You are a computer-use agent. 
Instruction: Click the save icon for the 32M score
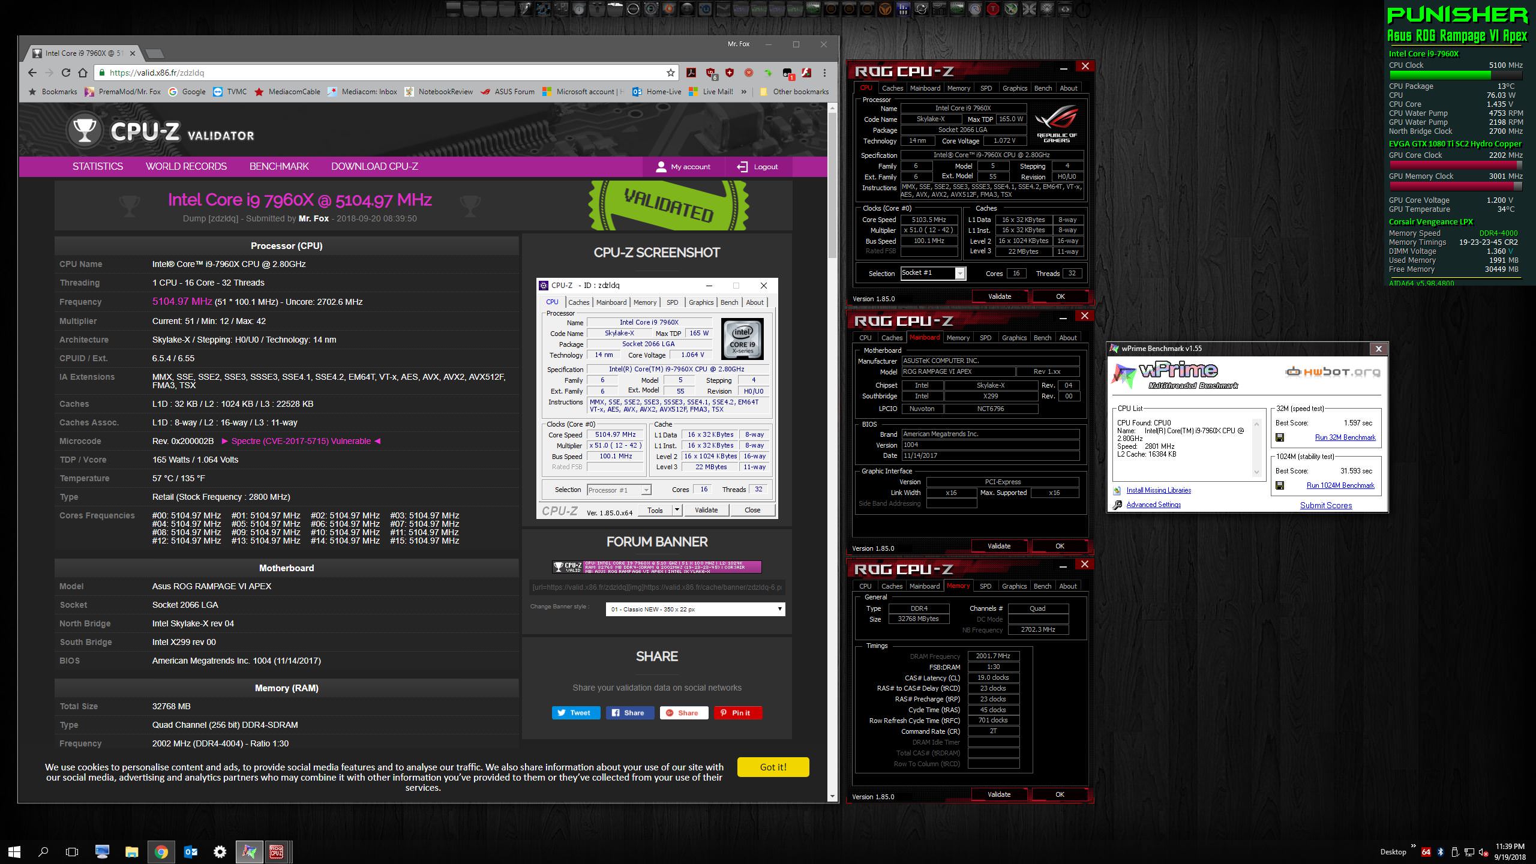[1280, 437]
